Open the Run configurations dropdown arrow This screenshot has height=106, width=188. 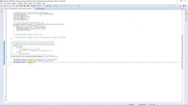(22, 6)
